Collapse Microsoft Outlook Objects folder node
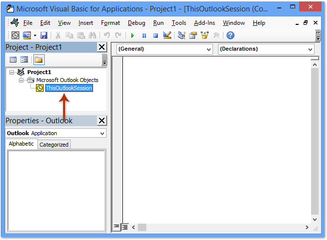 21,80
